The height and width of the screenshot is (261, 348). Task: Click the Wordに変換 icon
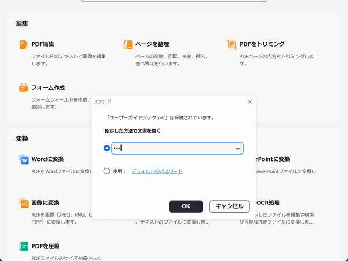point(24,159)
